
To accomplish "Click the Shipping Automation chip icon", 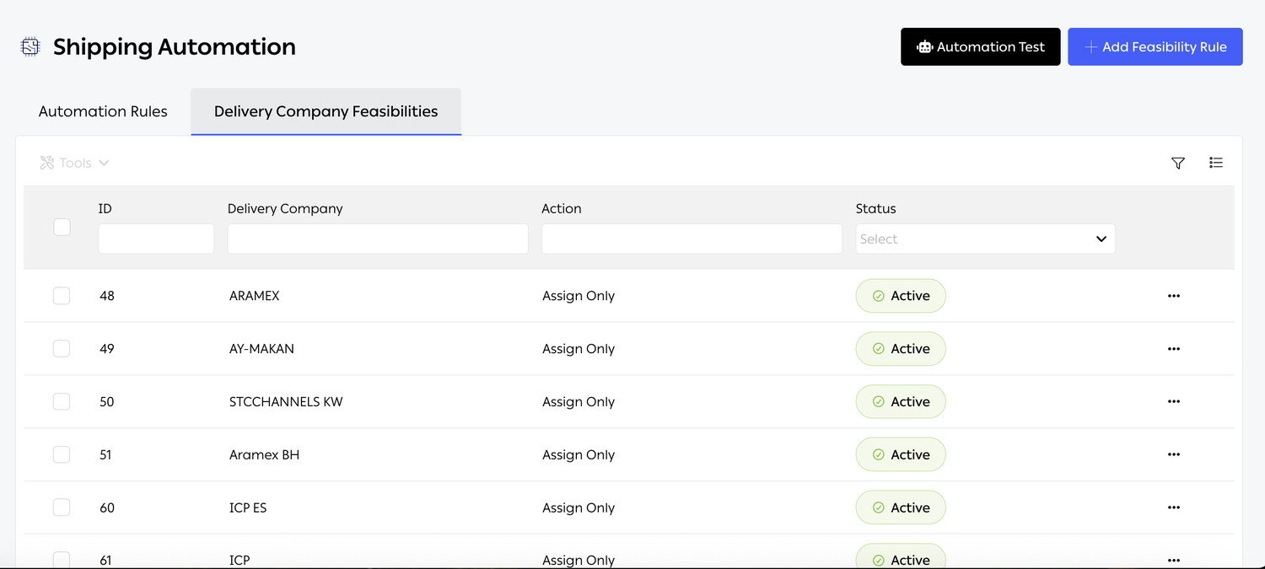I will (x=30, y=47).
